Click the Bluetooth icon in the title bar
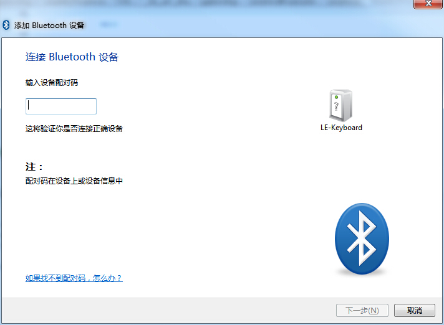The width and height of the screenshot is (444, 325). click(x=6, y=25)
